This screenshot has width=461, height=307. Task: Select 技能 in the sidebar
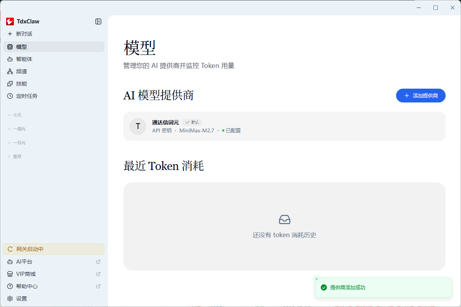click(x=54, y=84)
